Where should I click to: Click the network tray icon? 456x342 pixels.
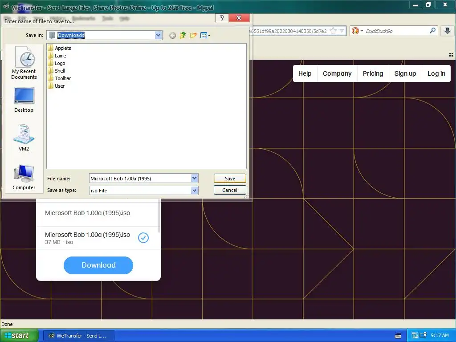423,336
